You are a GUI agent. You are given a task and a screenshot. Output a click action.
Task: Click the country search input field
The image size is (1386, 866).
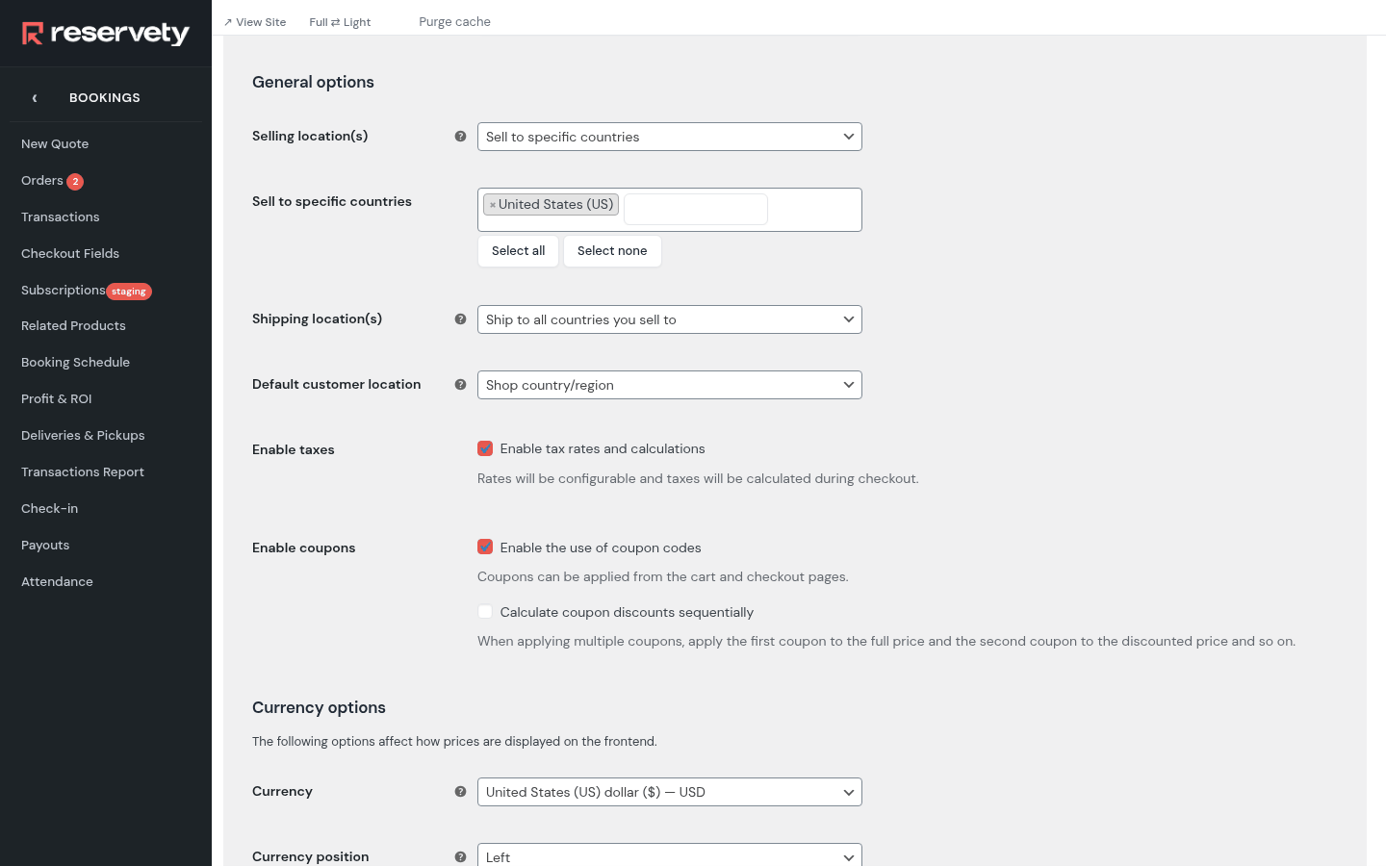pos(696,209)
